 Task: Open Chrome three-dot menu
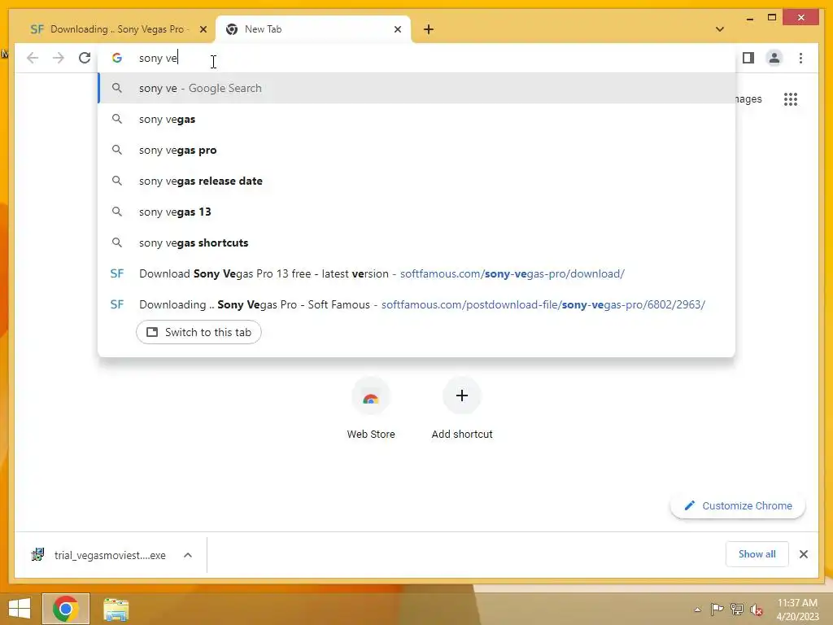tap(800, 58)
